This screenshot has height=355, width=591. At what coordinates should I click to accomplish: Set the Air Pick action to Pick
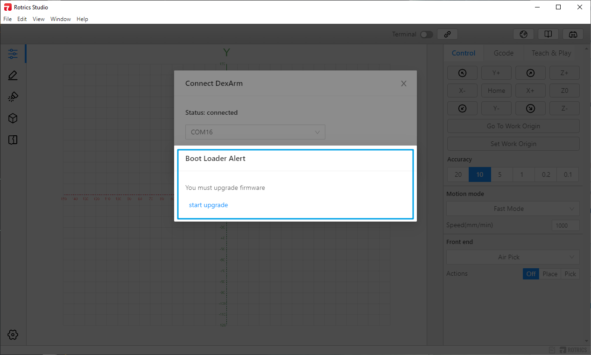click(570, 274)
